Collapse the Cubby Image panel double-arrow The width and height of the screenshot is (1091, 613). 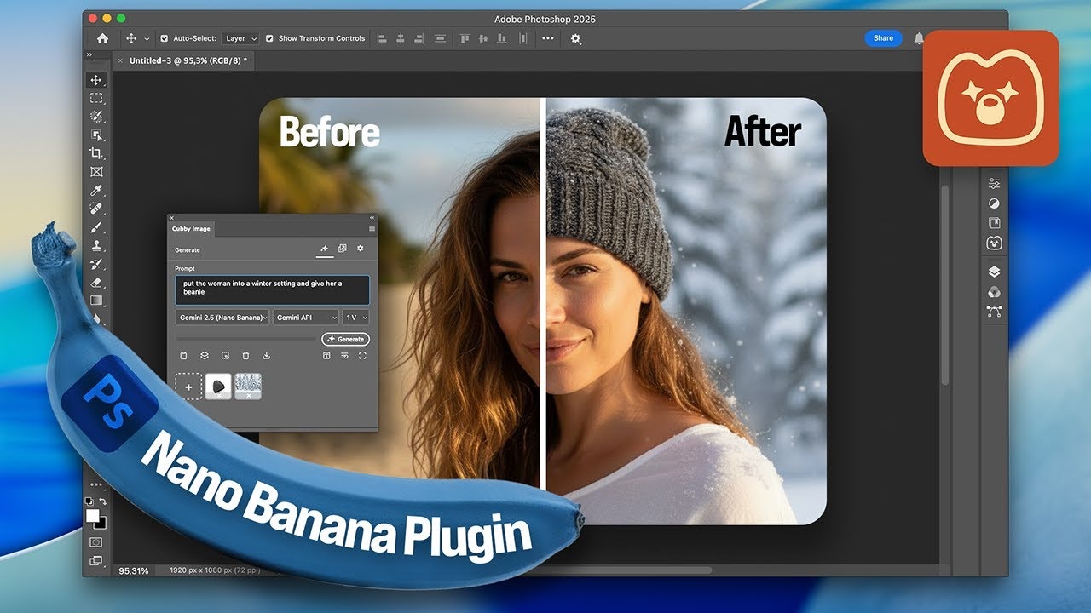click(371, 218)
